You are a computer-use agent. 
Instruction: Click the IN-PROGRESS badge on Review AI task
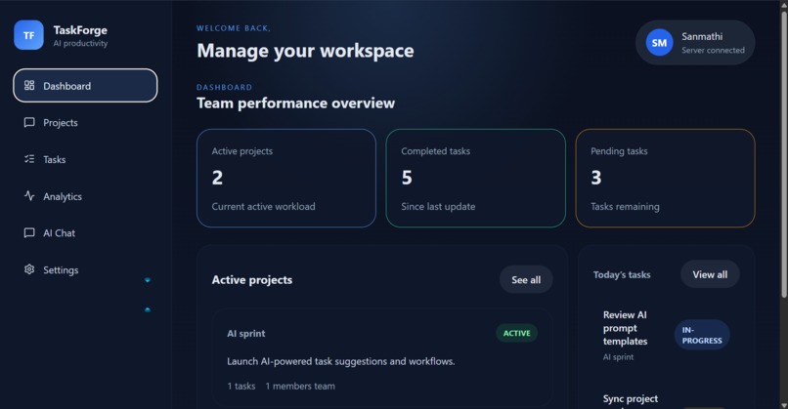tap(702, 335)
